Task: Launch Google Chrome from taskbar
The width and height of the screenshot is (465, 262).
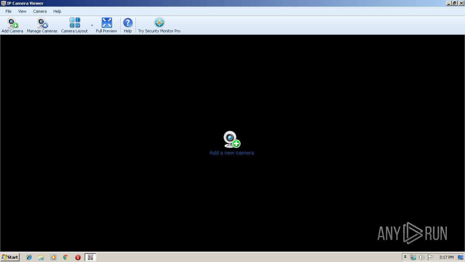Action: [66, 257]
